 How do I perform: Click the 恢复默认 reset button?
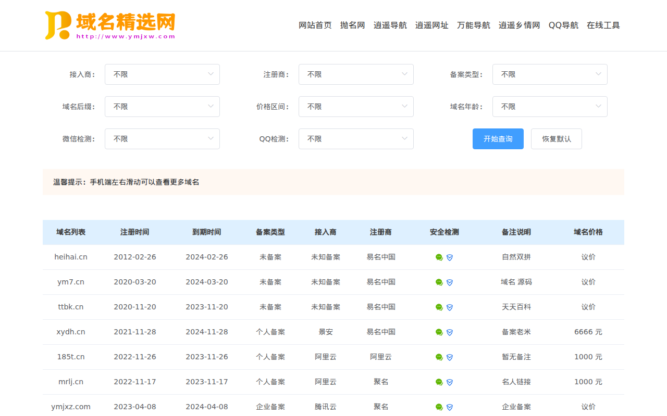pos(556,139)
